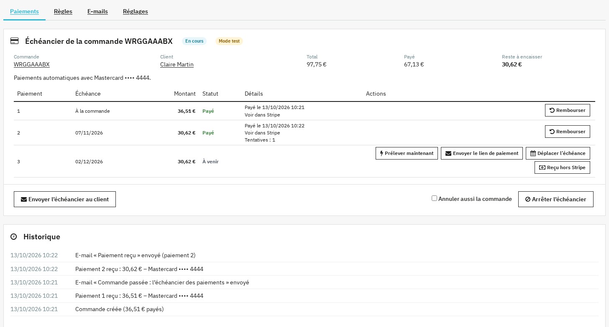The height and width of the screenshot is (327, 609).
Task: Click Payé le 13/10/2026 10:21 detail
Action: click(274, 107)
